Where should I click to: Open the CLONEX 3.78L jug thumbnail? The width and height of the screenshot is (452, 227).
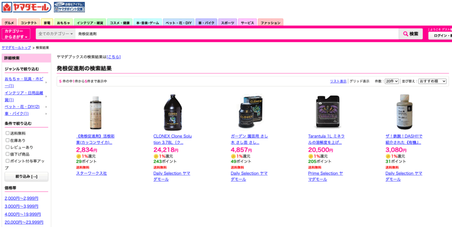coord(173,112)
